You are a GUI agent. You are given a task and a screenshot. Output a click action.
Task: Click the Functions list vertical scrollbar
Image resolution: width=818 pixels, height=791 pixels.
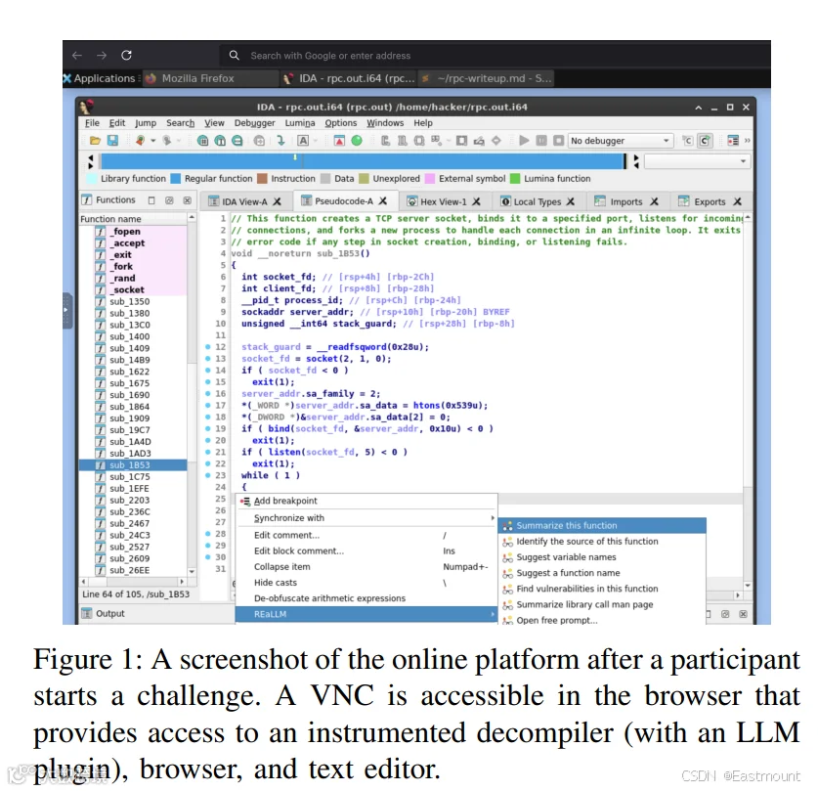192,394
